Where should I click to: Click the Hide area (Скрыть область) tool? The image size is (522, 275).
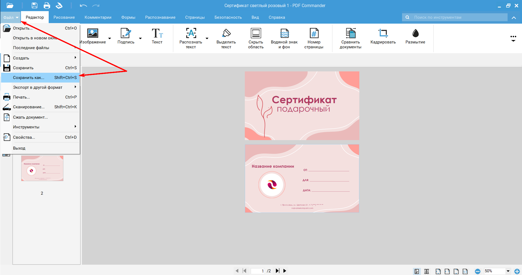pyautogui.click(x=256, y=33)
